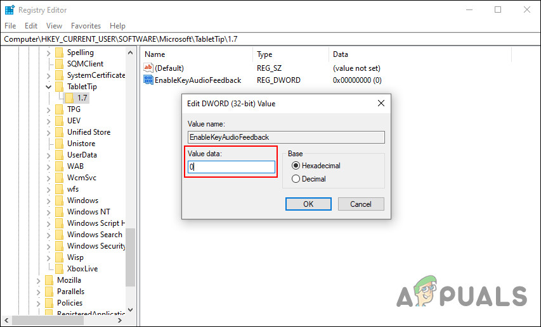Viewport: 541px width, 327px height.
Task: Click the Unified Store folder icon
Action: [x=60, y=132]
